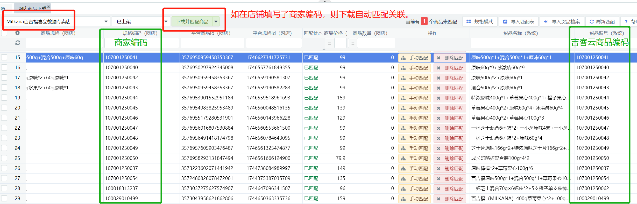The height and width of the screenshot is (204, 637).
Task: Check row 22 checkbox
Action: coord(4,128)
